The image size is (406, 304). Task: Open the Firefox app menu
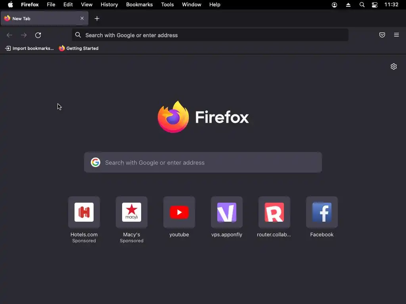pyautogui.click(x=30, y=5)
